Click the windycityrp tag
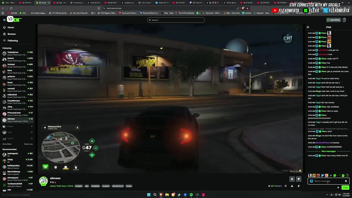 click(x=118, y=186)
